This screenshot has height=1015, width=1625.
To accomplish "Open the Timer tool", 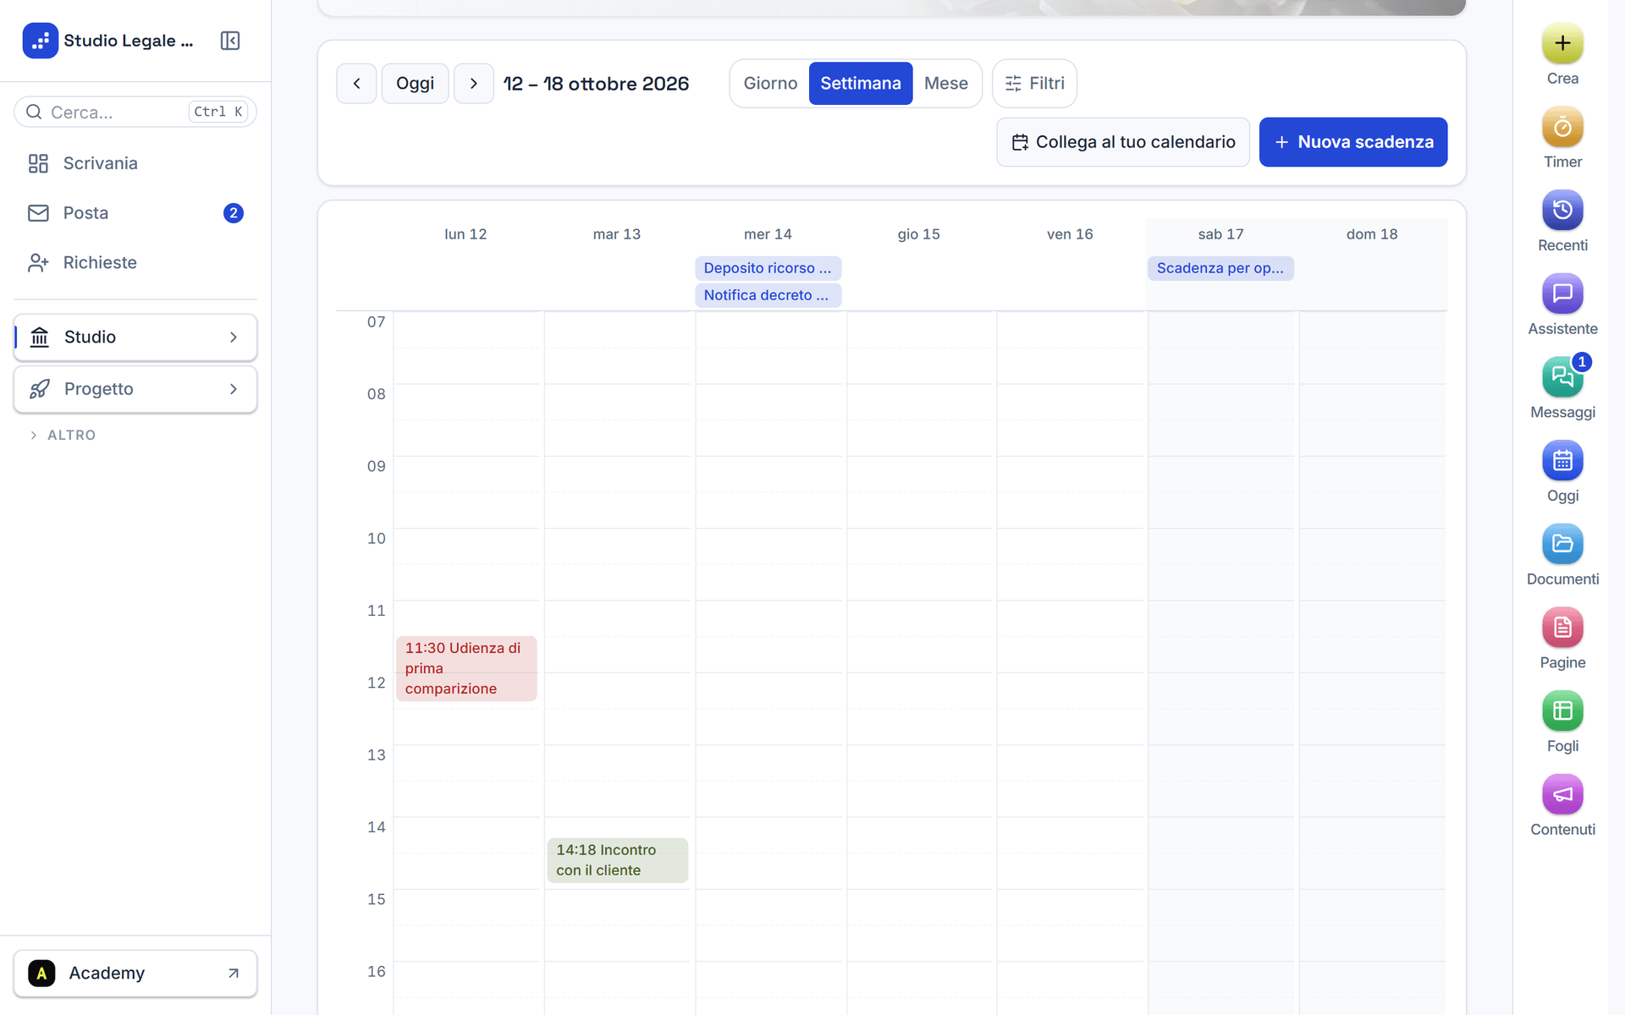I will pyautogui.click(x=1562, y=127).
